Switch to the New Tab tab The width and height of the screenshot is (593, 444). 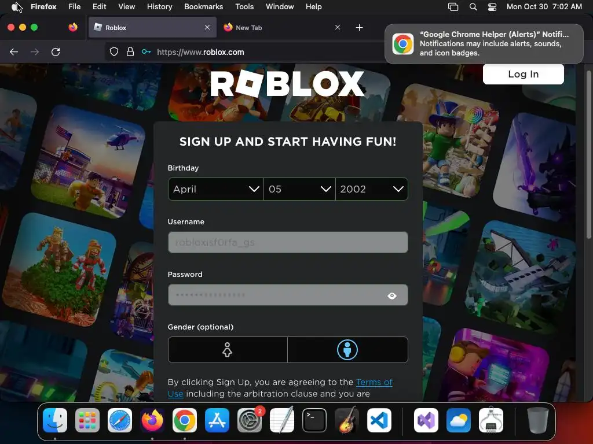283,27
